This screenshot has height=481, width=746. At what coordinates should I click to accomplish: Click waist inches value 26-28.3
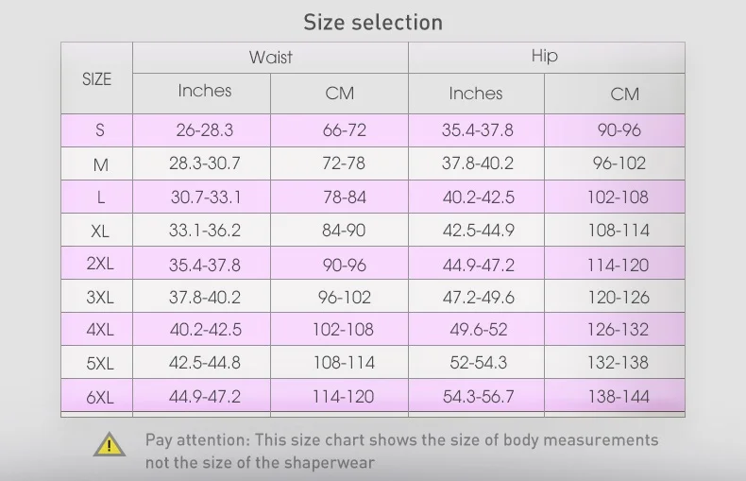[x=204, y=130]
